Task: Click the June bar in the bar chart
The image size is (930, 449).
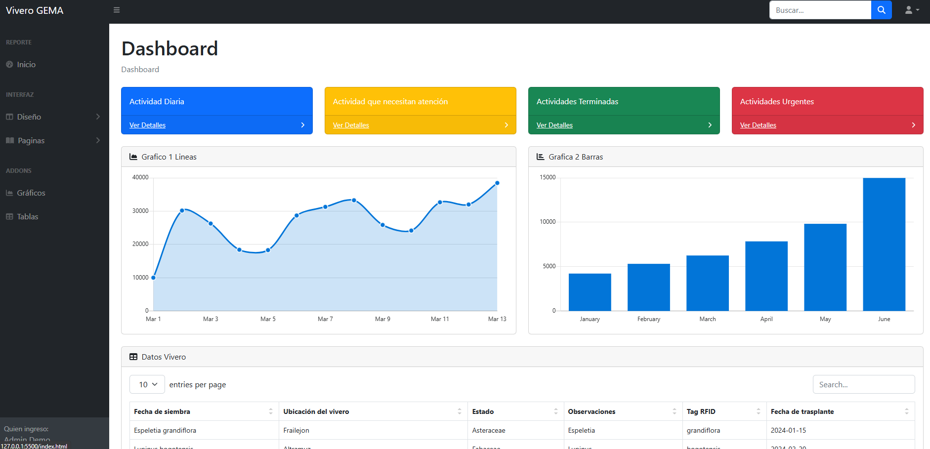Action: coord(884,245)
